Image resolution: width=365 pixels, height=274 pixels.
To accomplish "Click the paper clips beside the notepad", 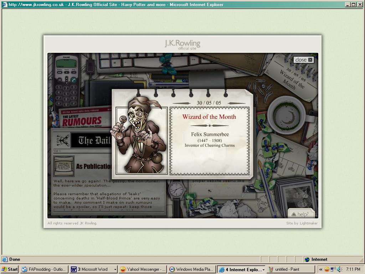I will point(261,91).
